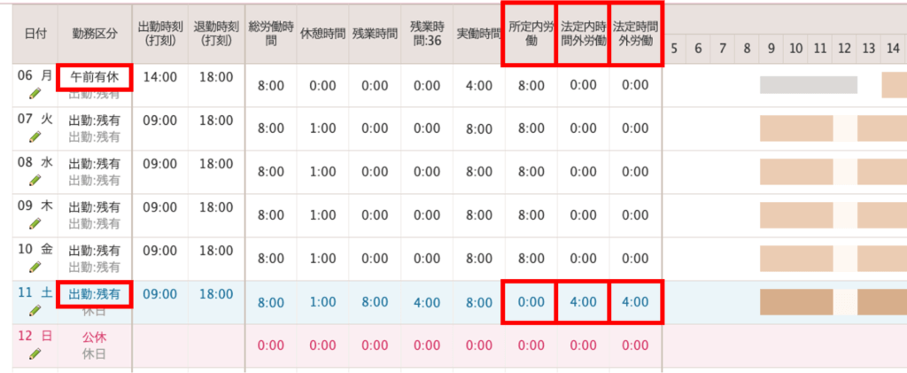The height and width of the screenshot is (373, 907).
Task: Click the pencil edit icon for 06 月
Action: 35,93
